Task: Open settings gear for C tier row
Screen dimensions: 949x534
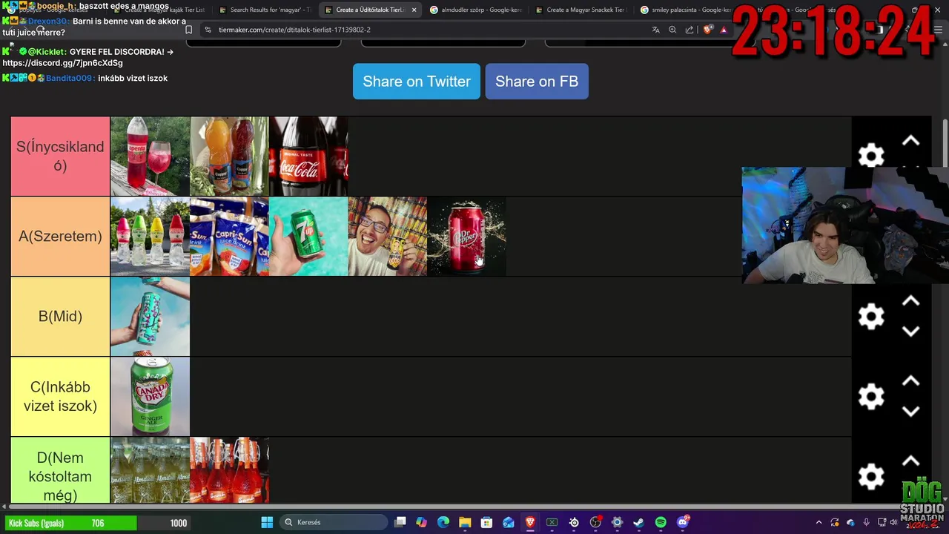Action: 871,397
